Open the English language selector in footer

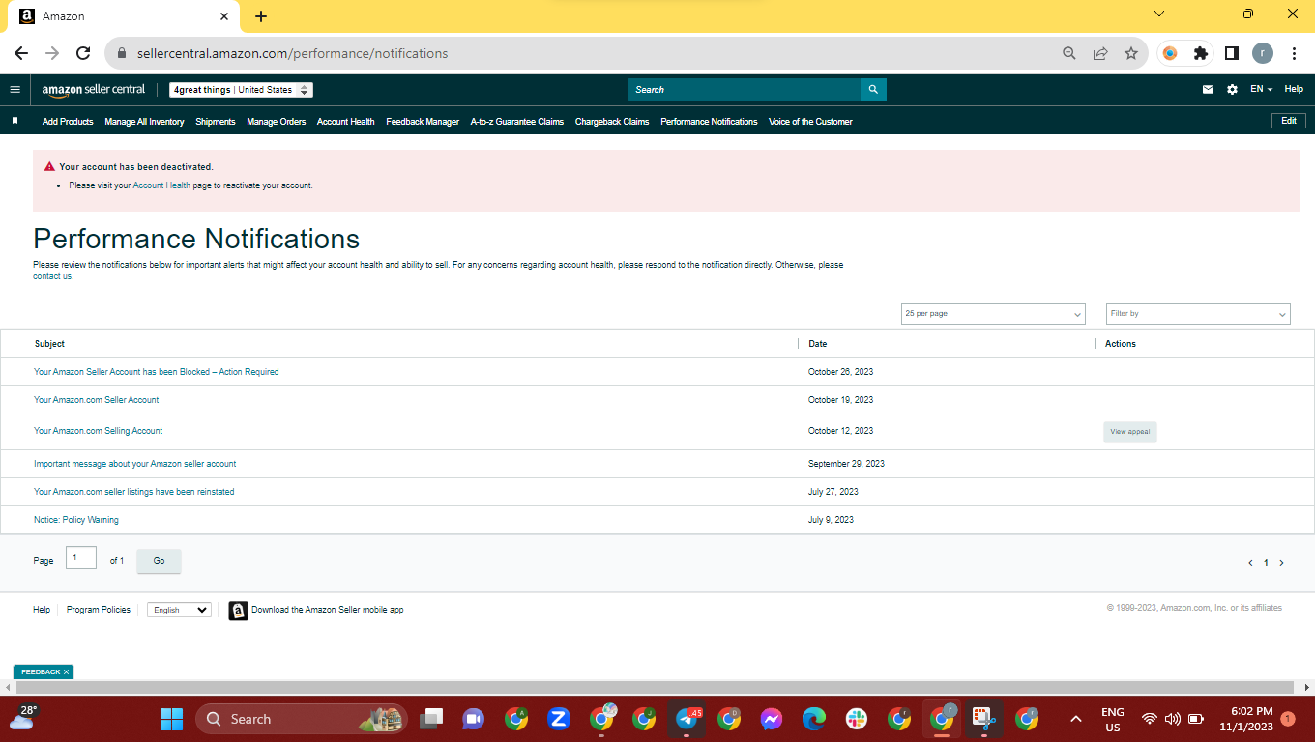[x=179, y=610]
